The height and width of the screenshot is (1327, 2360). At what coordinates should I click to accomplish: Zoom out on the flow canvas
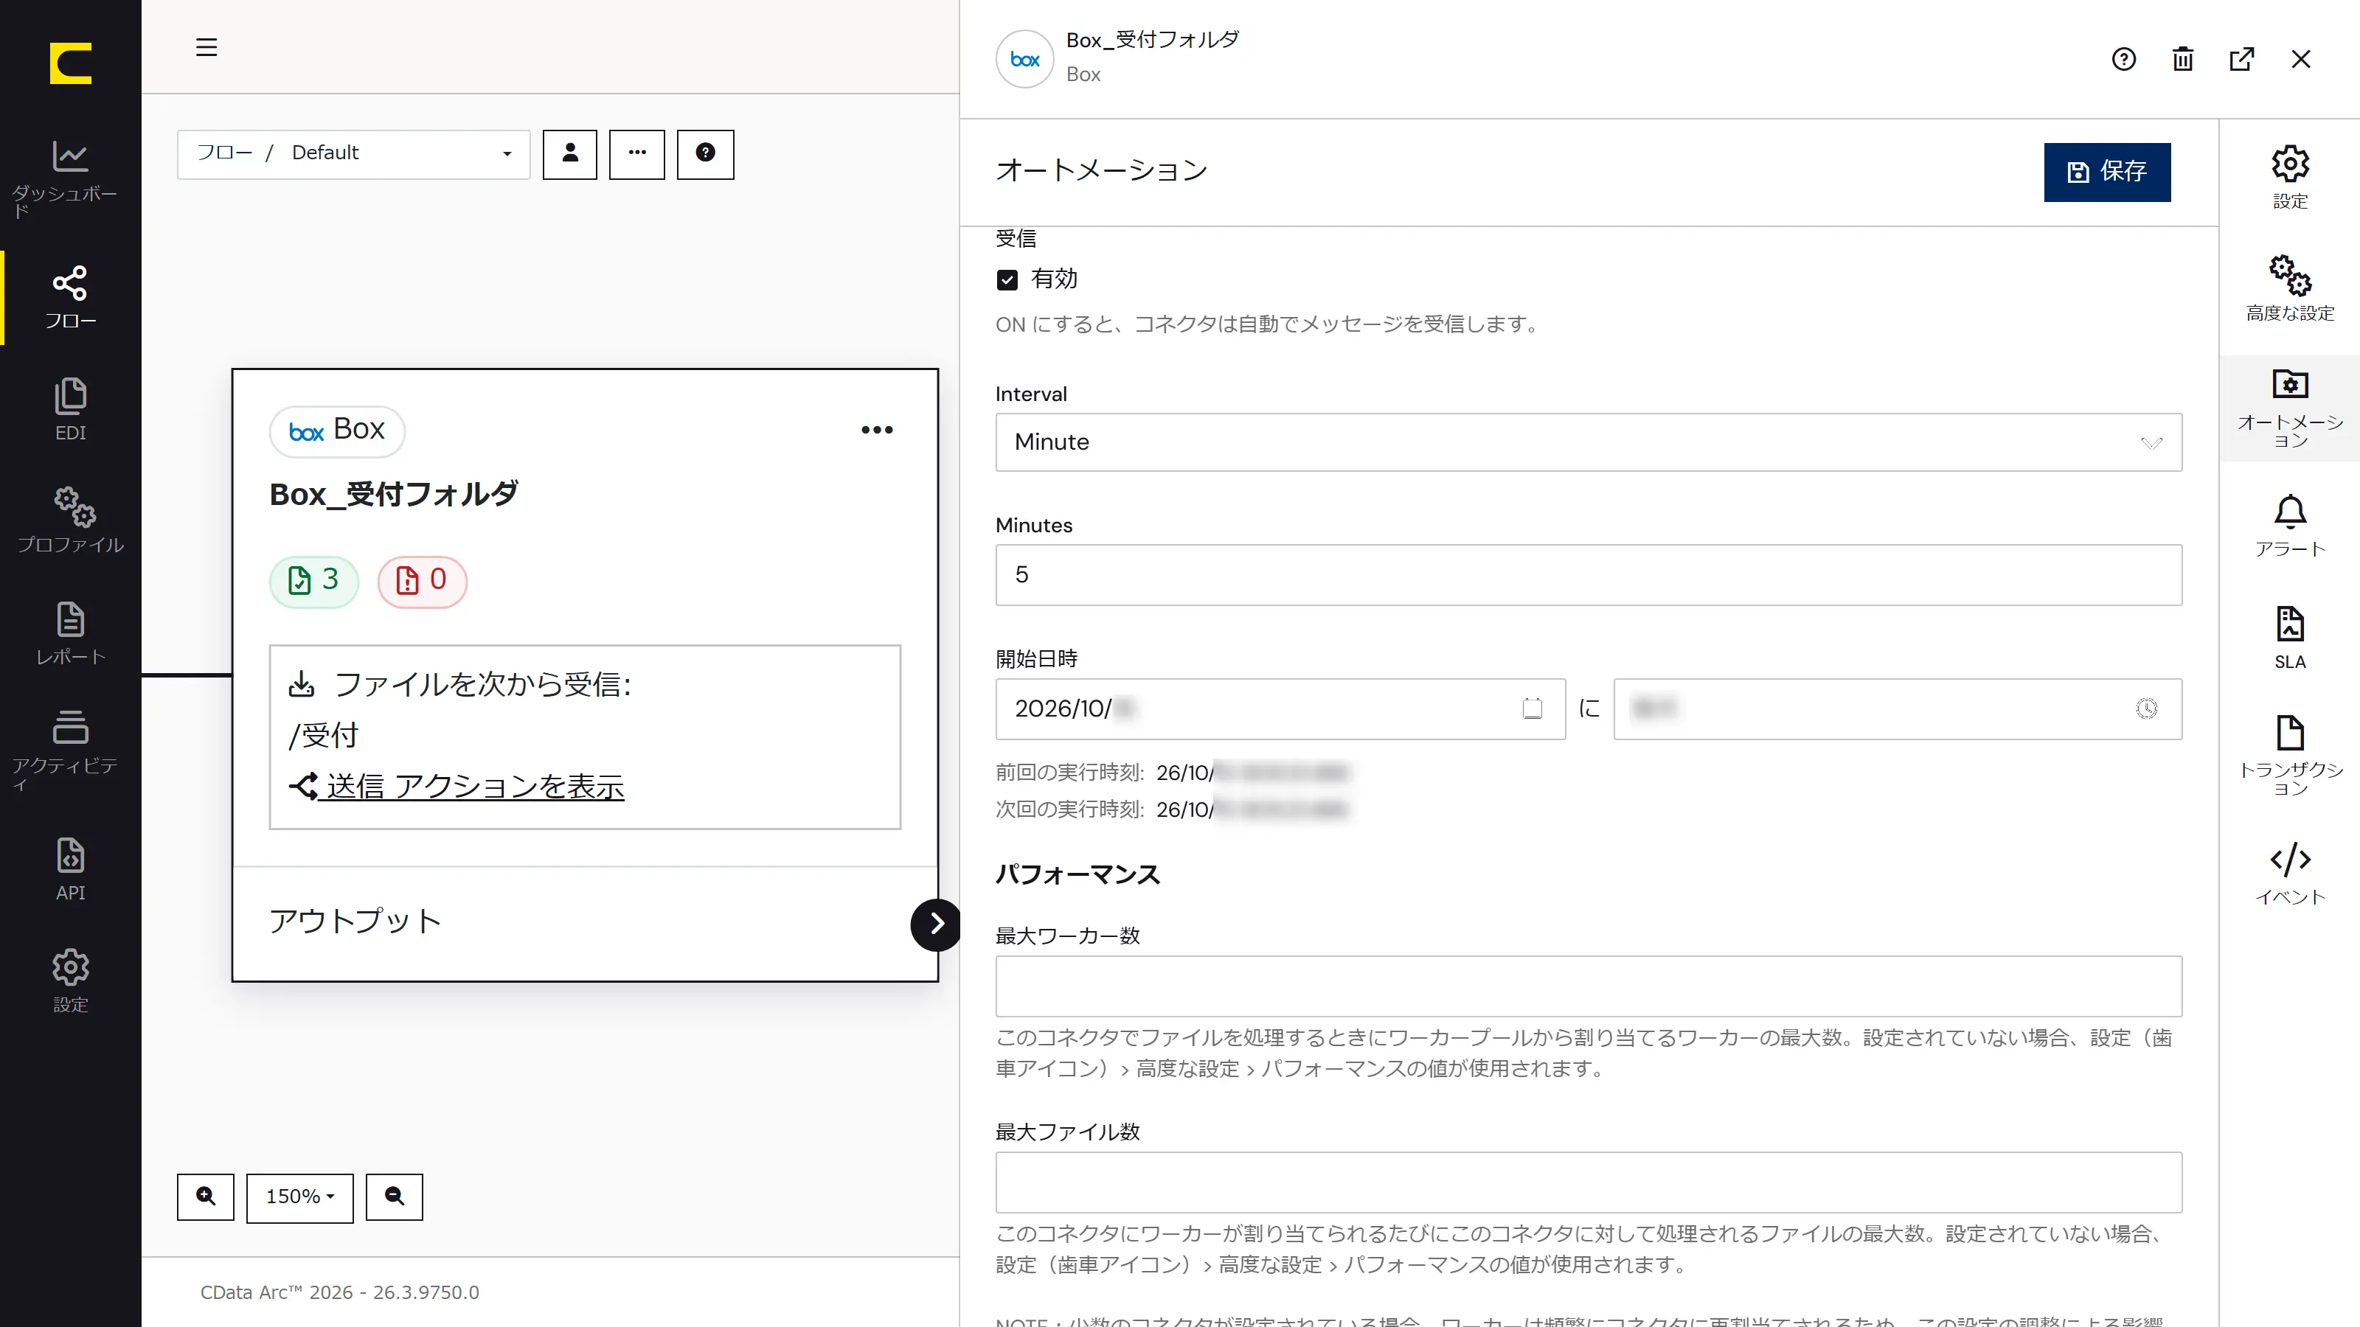point(395,1197)
